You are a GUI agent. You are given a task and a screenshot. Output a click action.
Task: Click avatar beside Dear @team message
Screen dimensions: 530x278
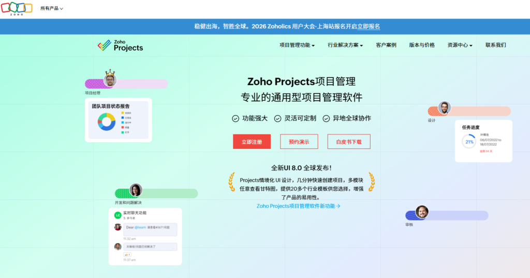117,227
